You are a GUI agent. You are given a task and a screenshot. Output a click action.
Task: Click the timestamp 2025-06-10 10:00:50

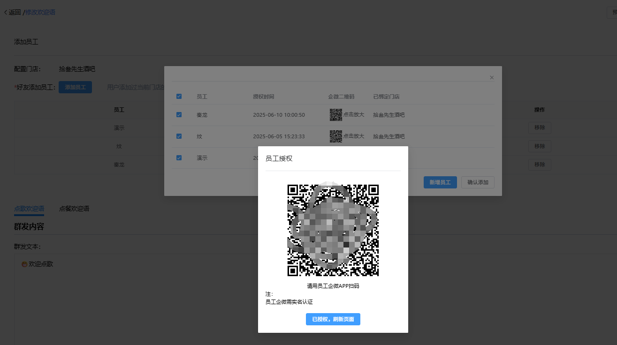(x=279, y=115)
